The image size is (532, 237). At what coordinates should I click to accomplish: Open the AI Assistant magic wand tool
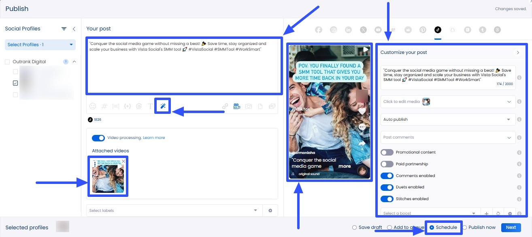pyautogui.click(x=162, y=106)
